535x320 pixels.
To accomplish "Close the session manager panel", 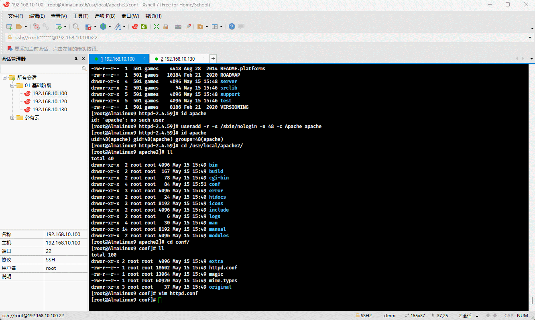I will [x=83, y=59].
